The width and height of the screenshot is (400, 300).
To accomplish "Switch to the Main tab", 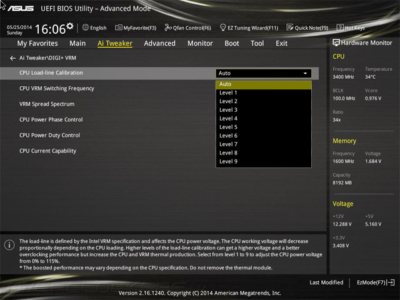I will tap(77, 43).
